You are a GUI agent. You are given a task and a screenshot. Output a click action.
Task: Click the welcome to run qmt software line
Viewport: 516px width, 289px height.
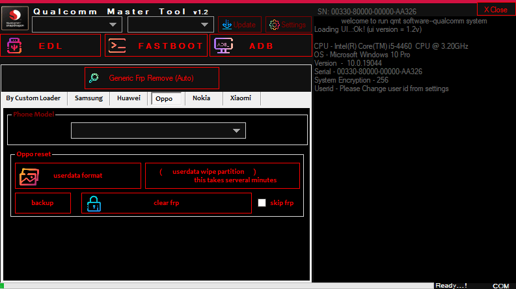pyautogui.click(x=414, y=21)
